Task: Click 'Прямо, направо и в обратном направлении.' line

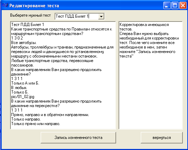Action: coord(50,115)
